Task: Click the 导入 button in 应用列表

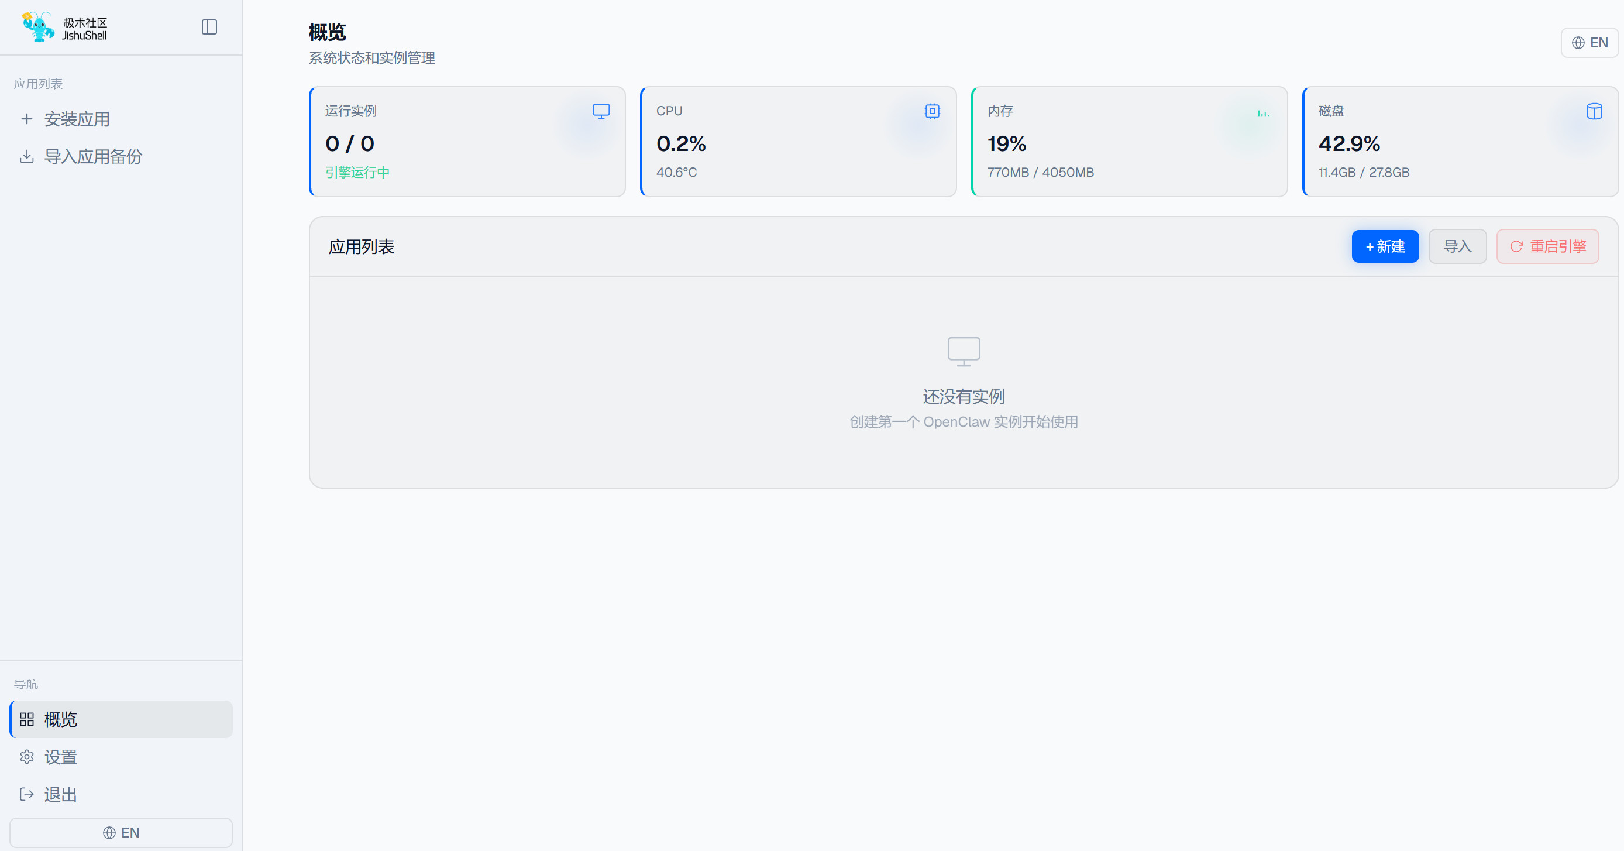Action: coord(1458,246)
